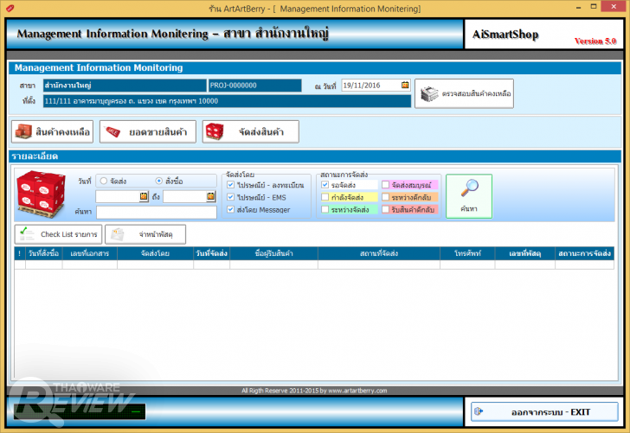Click the เลขที่พัสดุ column header
Image resolution: width=630 pixels, height=433 pixels.
pos(524,253)
